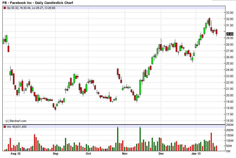Click the "32.00" price axis label

(x=230, y=19)
